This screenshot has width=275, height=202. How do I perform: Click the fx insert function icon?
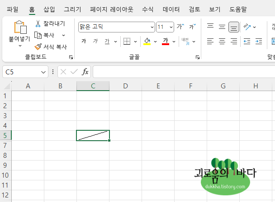[85, 72]
